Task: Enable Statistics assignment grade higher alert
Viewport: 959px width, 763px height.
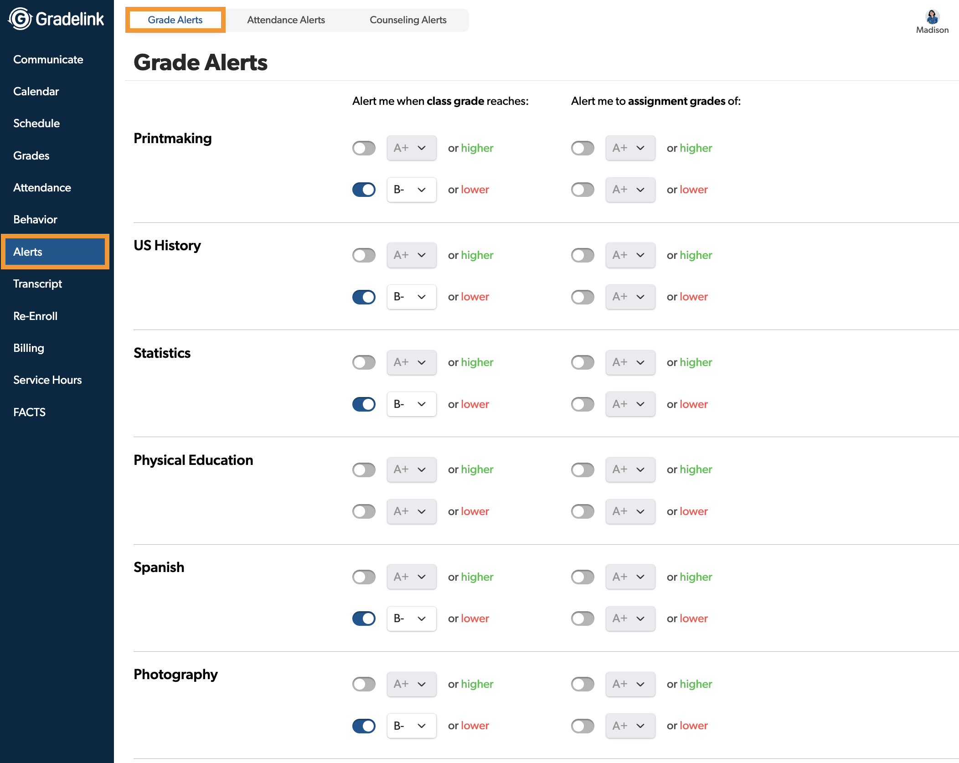Action: 583,362
